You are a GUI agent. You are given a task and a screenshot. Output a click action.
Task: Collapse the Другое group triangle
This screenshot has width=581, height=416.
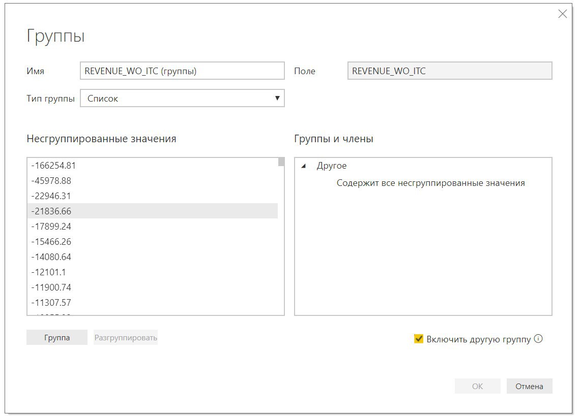click(x=304, y=166)
